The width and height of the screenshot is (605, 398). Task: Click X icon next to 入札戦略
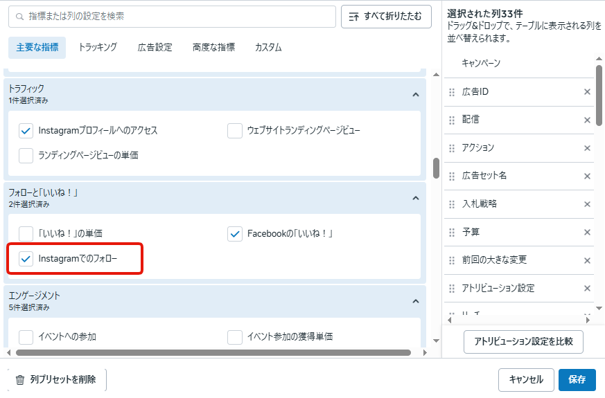click(x=587, y=204)
